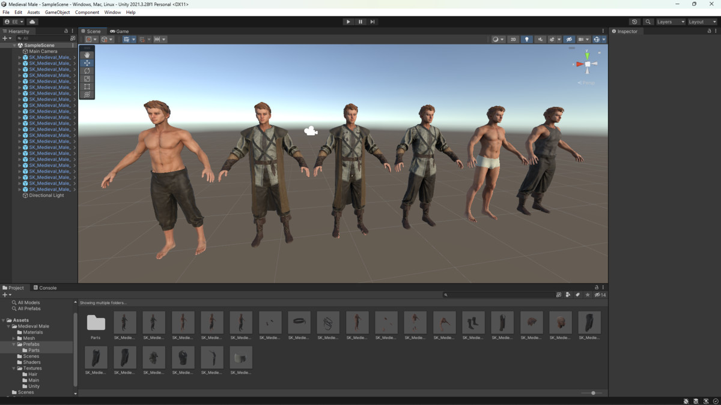Select Main Camera in Hierarchy
Viewport: 721px width, 405px height.
click(43, 52)
